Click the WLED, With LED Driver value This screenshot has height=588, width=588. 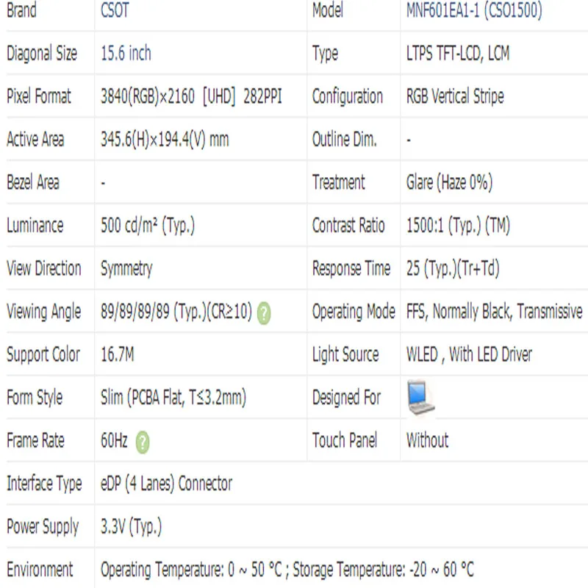[469, 354]
